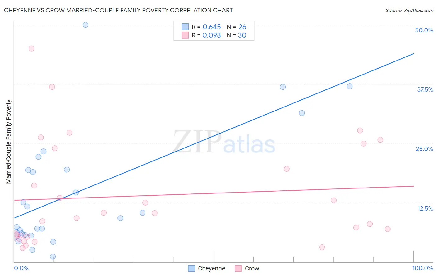This screenshot has height=277, width=437.
Task: Click the blue Cheyenne swatch in bottom legend
Action: 192,268
